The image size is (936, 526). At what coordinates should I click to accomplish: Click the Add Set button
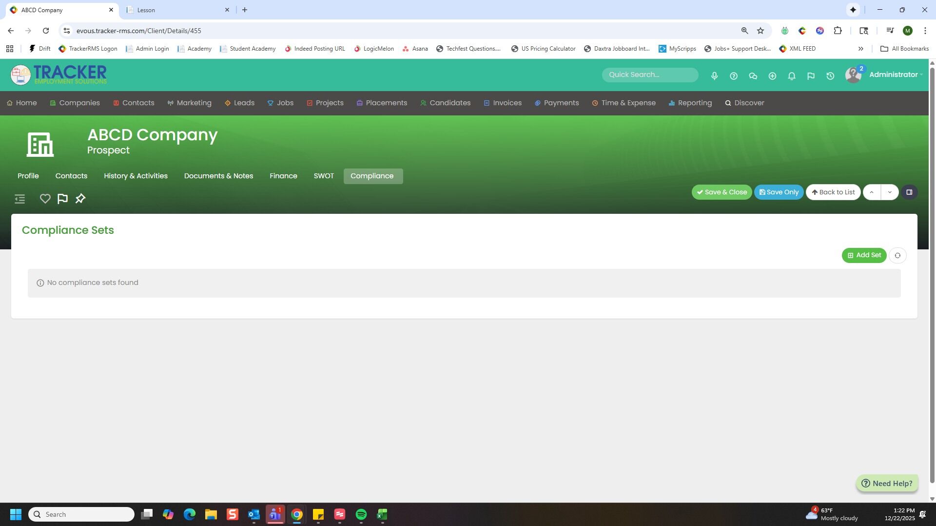point(864,255)
